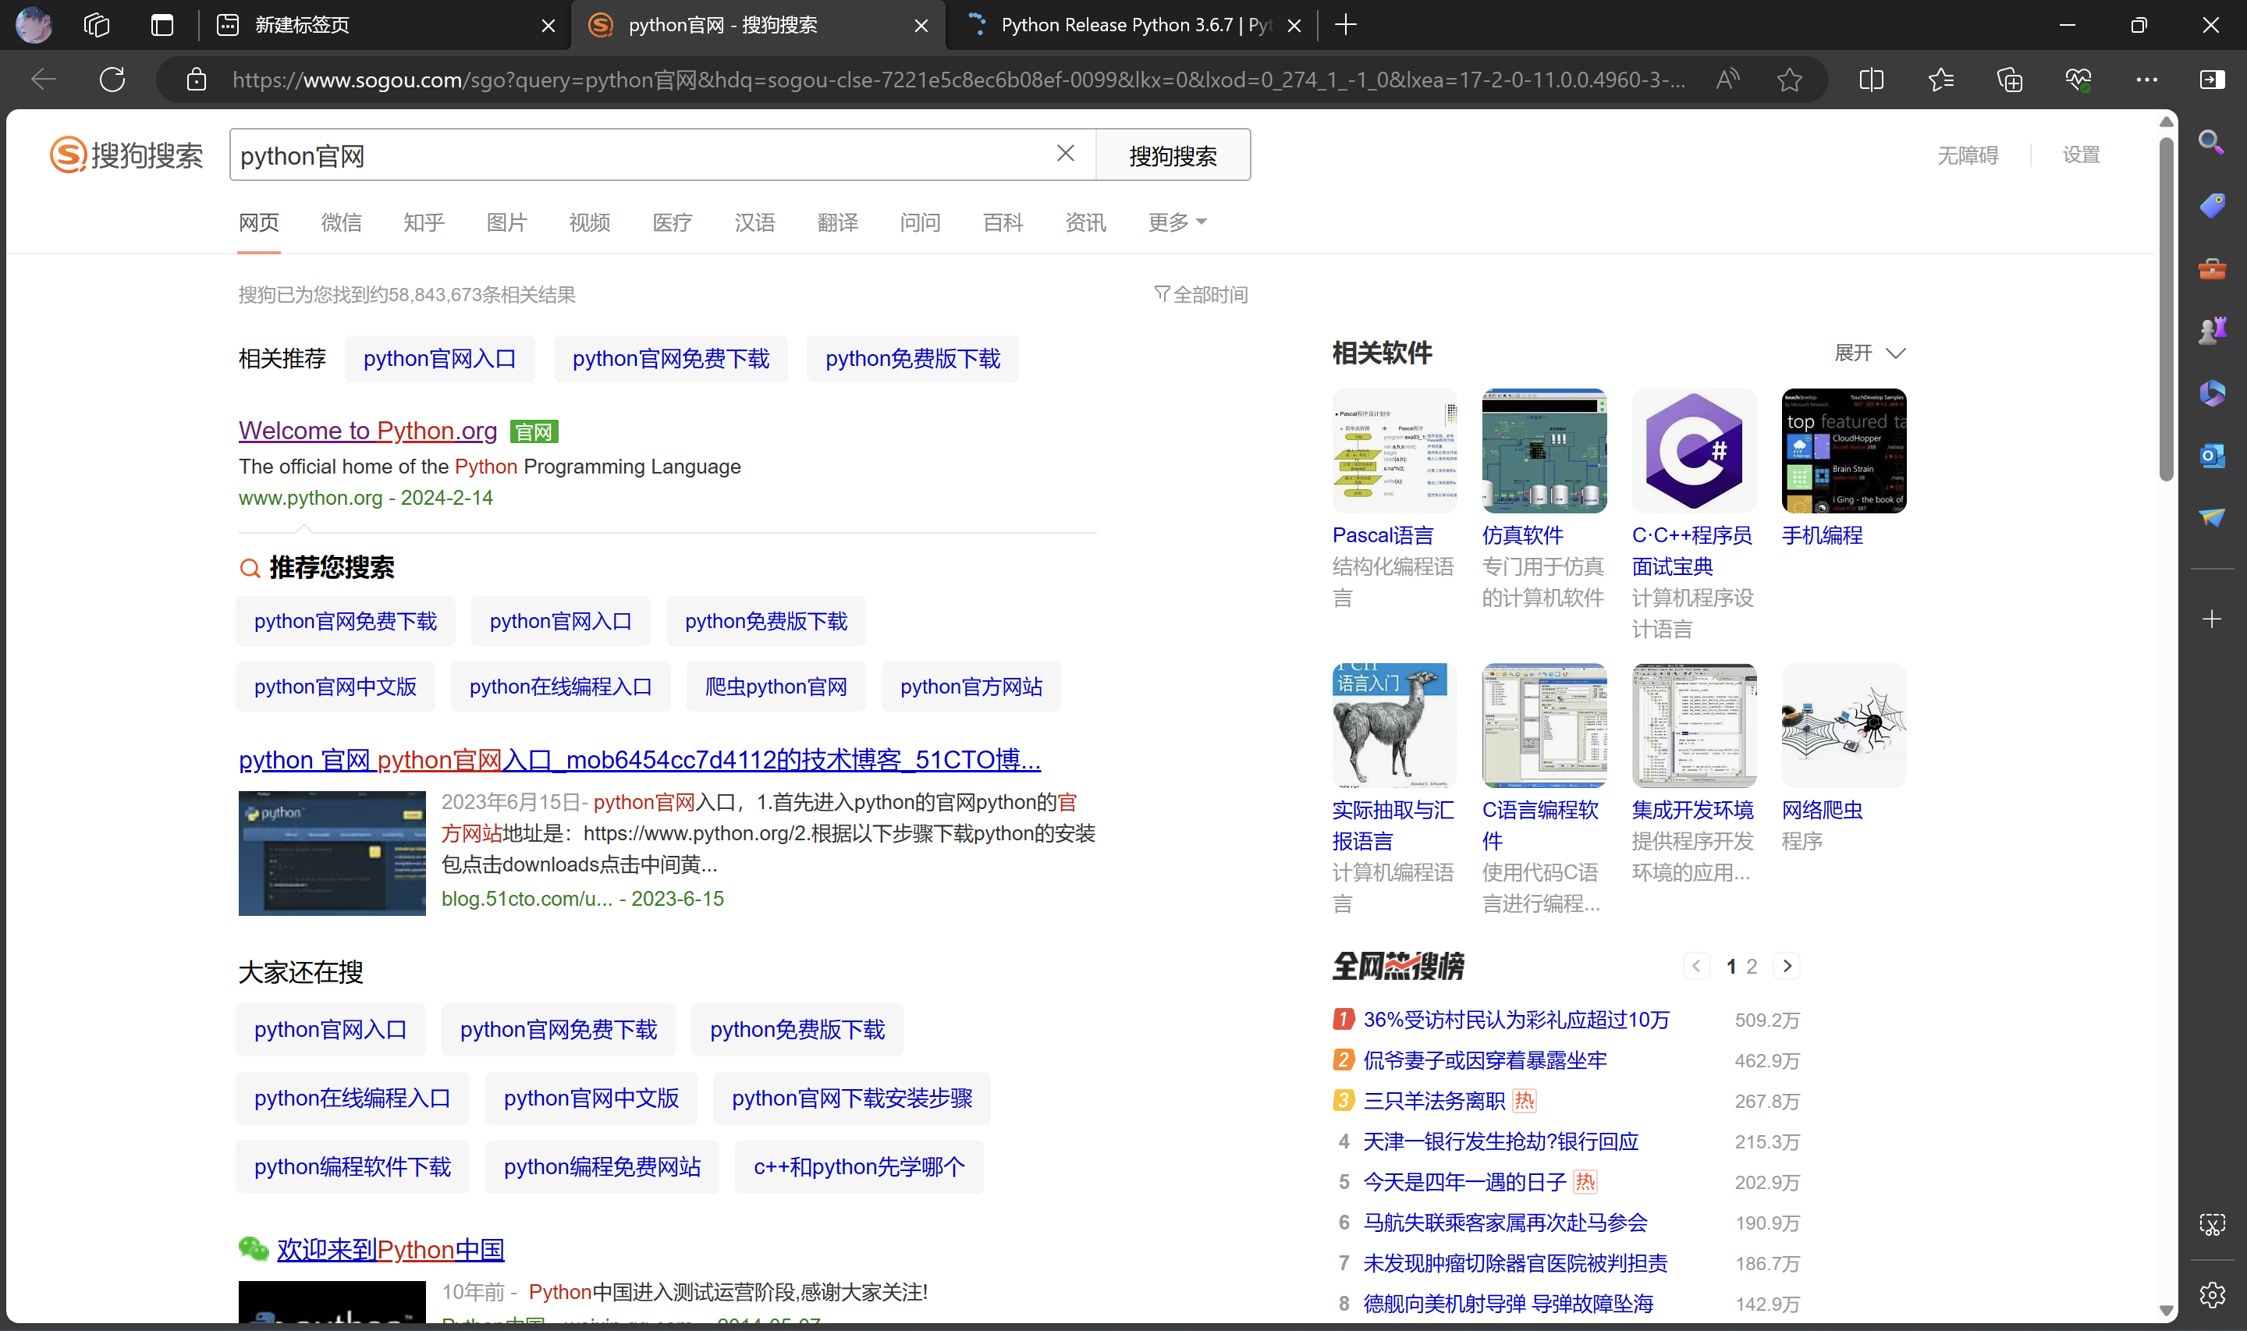
Task: Open the sidebar search magnifier icon
Action: tap(2211, 142)
